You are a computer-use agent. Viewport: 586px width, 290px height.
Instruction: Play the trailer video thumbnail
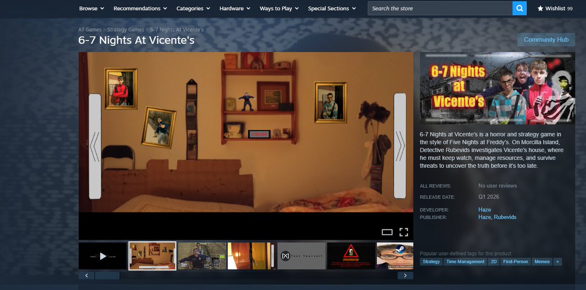(103, 256)
